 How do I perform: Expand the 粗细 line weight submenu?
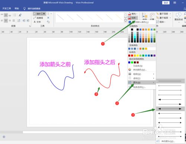[x=142, y=74]
